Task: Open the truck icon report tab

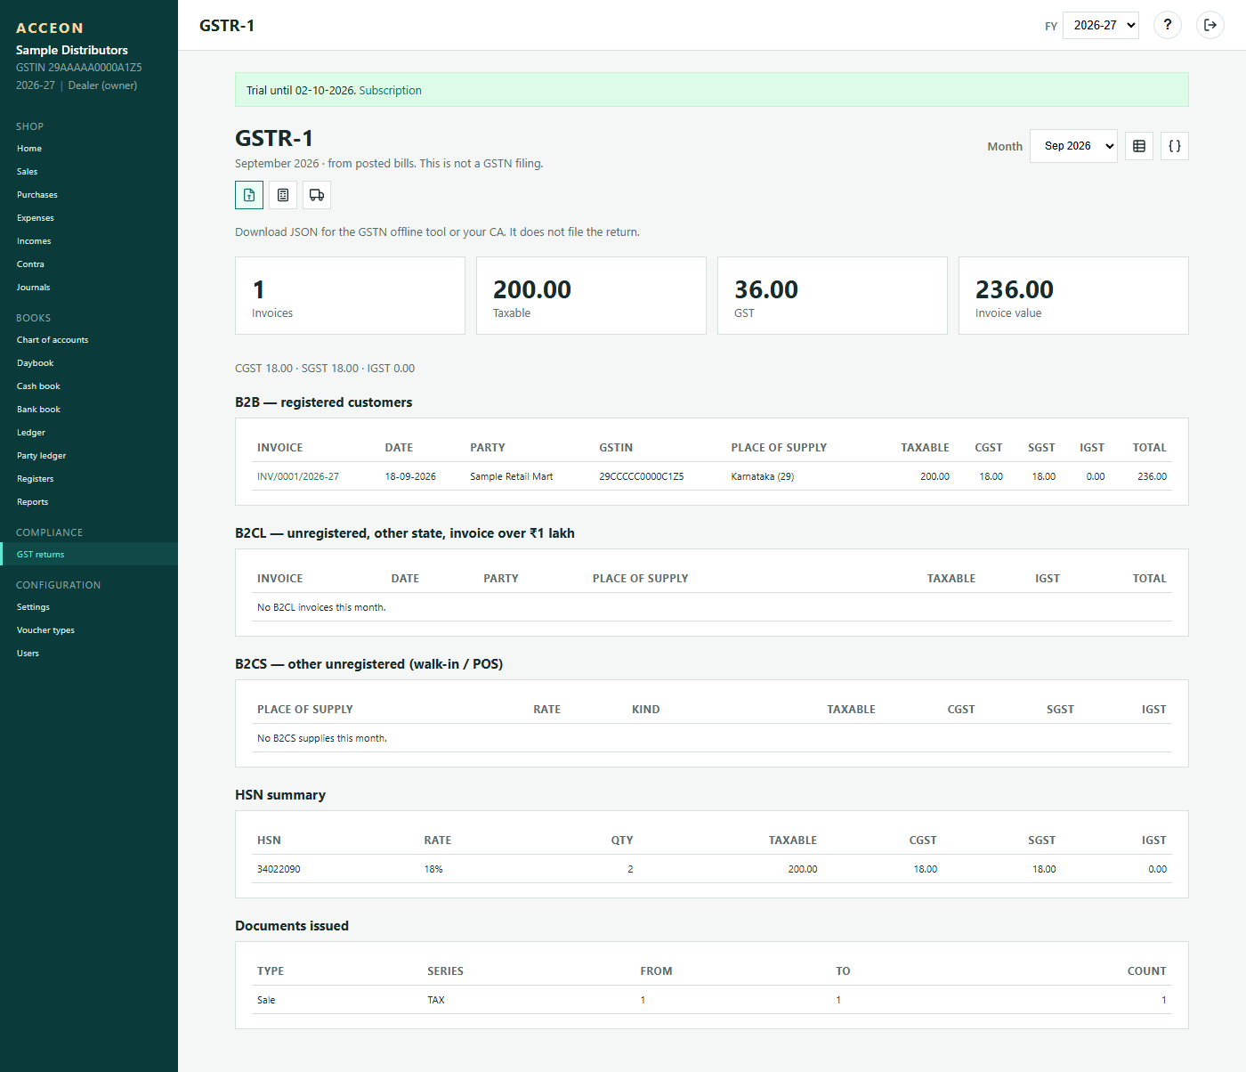Action: [317, 195]
